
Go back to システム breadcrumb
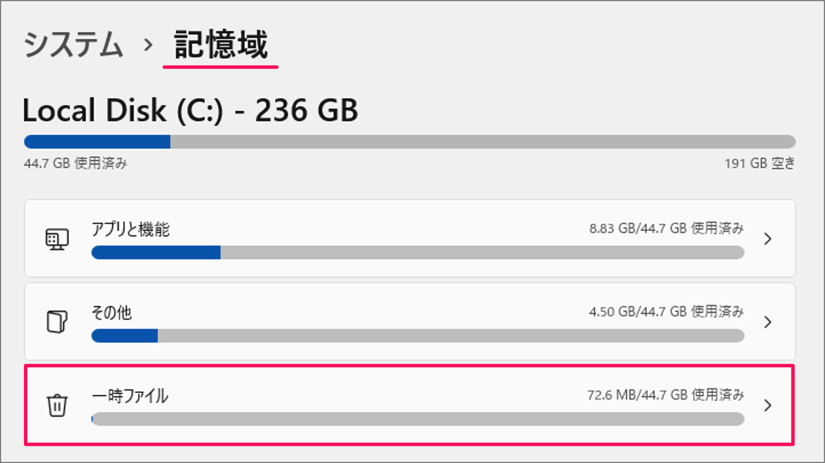tap(74, 46)
